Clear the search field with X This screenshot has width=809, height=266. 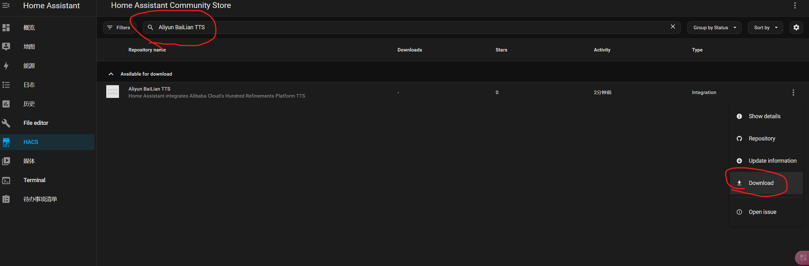[x=673, y=27]
